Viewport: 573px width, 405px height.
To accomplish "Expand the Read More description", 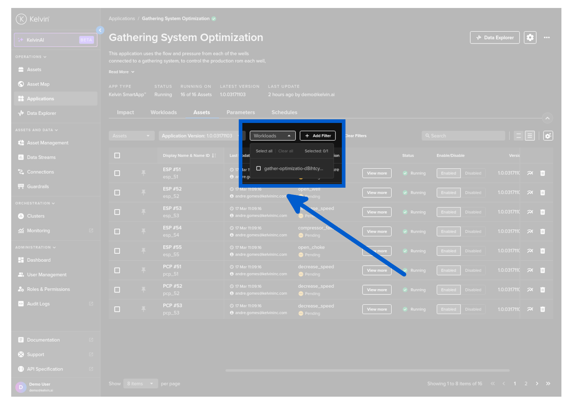I will (122, 72).
